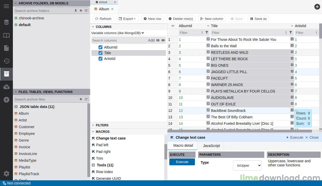Collapse the JSON table data group
The image size is (322, 186).
pyautogui.click(x=16, y=107)
